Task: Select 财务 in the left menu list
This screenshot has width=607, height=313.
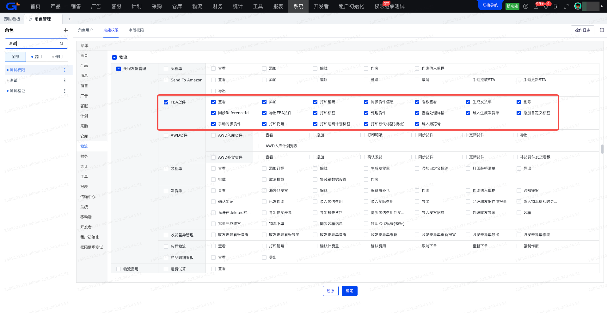Action: [84, 156]
